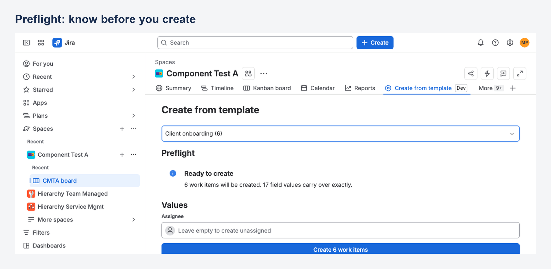Switch to the Timeline tab
This screenshot has width=551, height=269.
click(217, 88)
